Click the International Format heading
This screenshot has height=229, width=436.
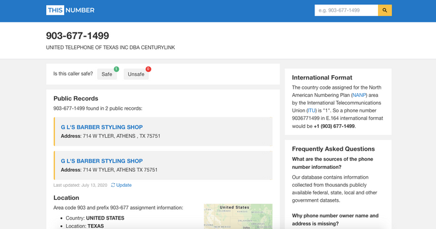pos(322,78)
